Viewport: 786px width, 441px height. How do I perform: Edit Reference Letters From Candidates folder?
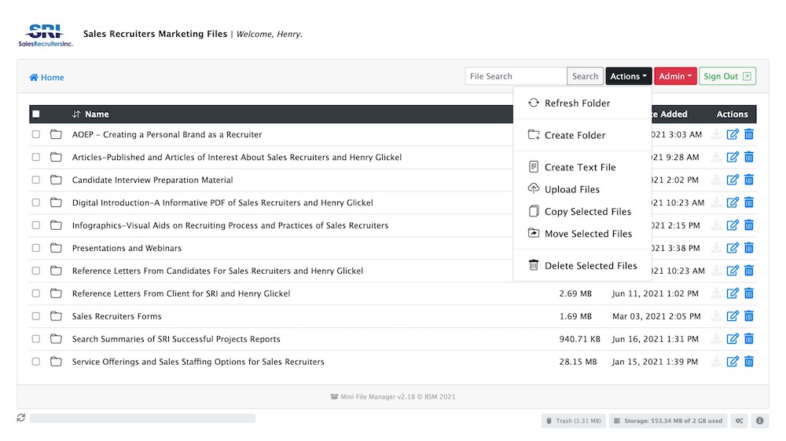point(733,271)
